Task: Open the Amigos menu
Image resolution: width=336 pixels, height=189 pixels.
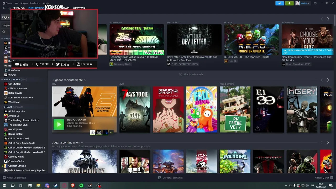Action: (24, 3)
